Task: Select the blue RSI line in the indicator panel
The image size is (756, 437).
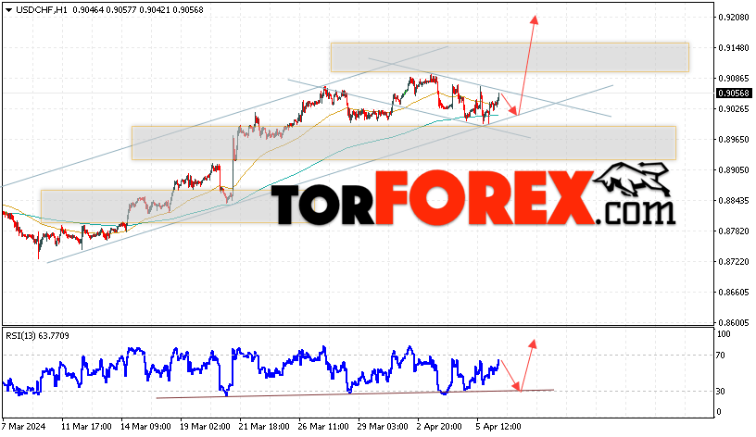Action: coord(251,370)
